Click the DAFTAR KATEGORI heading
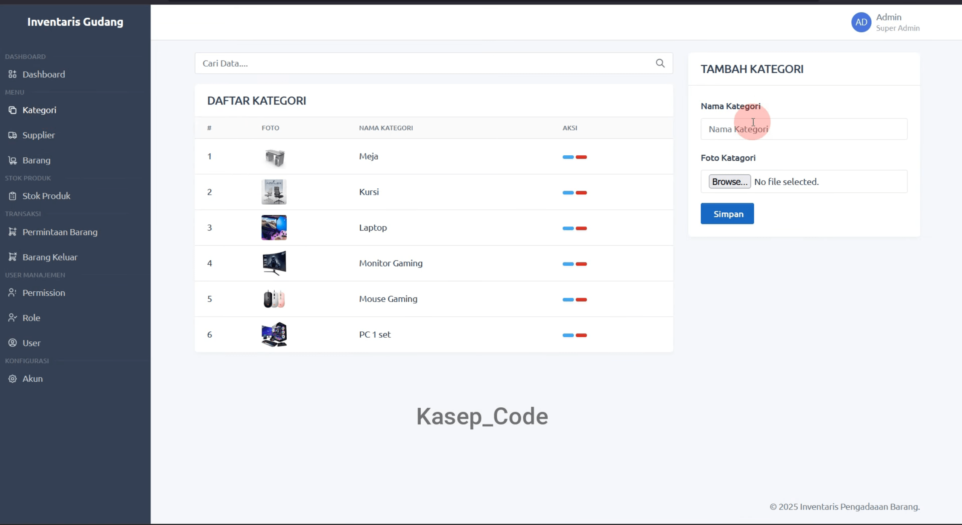This screenshot has height=525, width=962. 257,101
